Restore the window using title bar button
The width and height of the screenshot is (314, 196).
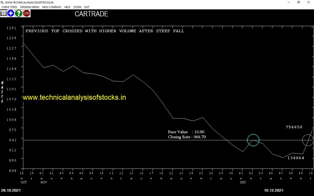tap(298, 2)
